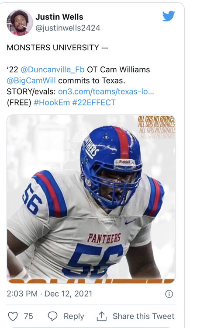Click the Twitter bird logo
This screenshot has height=328, width=197.
click(x=168, y=16)
